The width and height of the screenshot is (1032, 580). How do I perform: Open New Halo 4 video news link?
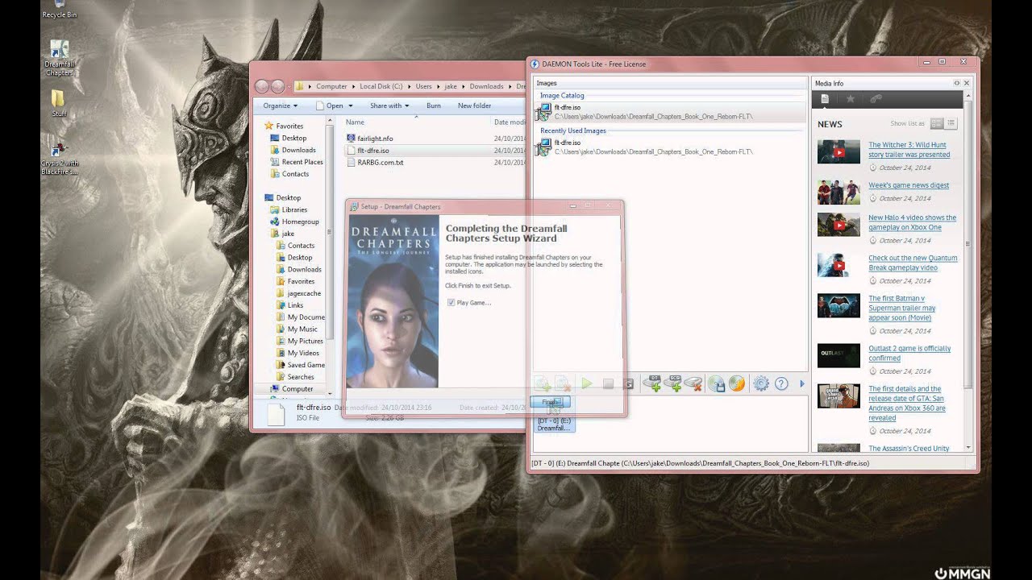[x=912, y=222]
